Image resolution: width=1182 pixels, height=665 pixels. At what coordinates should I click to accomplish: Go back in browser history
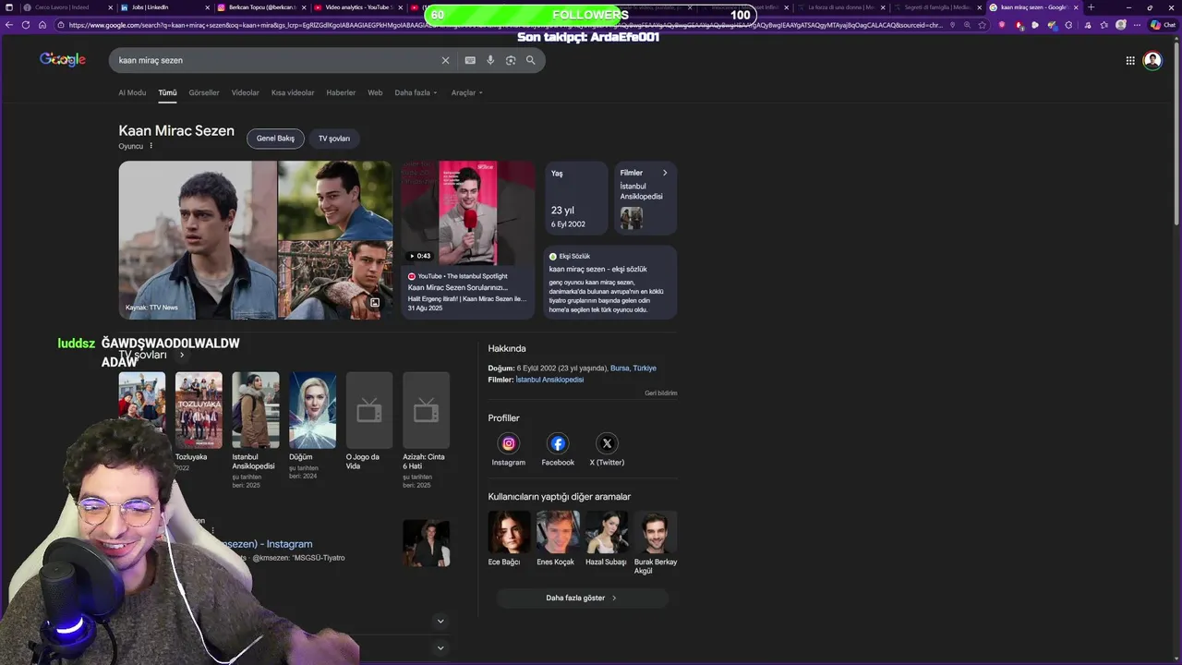(9, 25)
